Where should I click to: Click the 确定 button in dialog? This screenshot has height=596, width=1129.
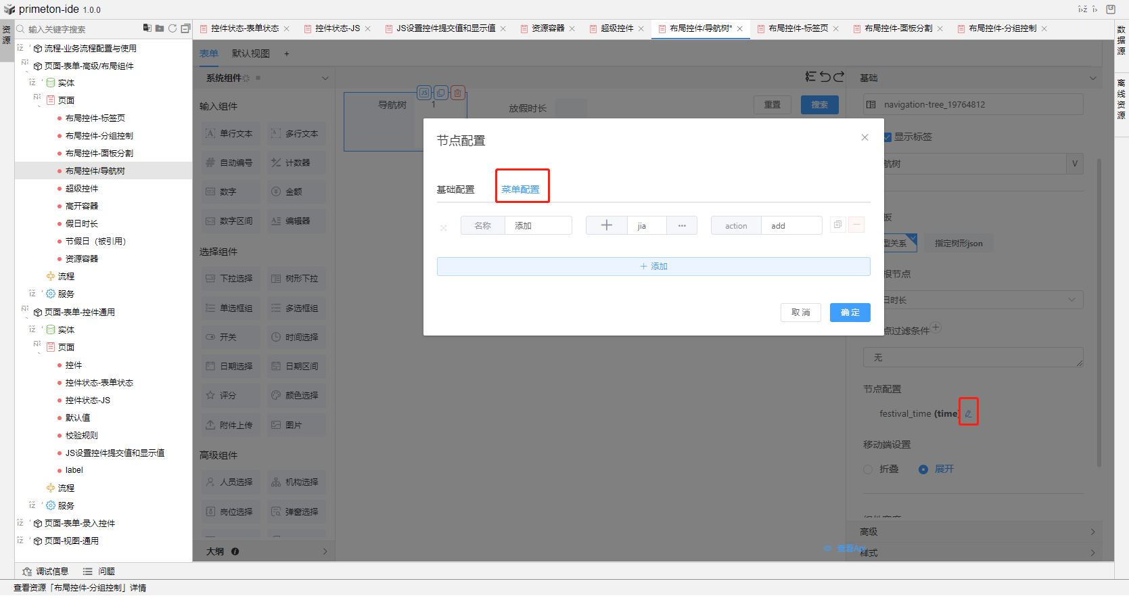pos(850,312)
